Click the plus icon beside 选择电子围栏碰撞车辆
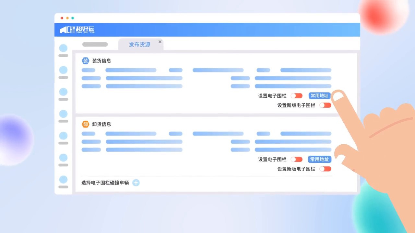This screenshot has width=415, height=233. click(x=136, y=183)
